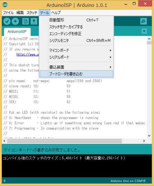Click the 'MISO:' comment line
The height and width of the screenshot is (186, 154).
click(37, 97)
